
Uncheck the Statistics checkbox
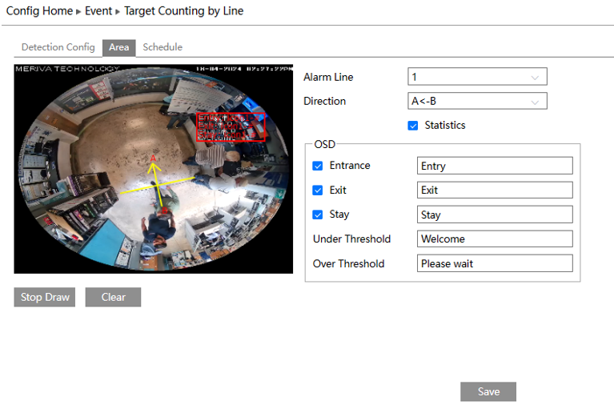tap(413, 126)
